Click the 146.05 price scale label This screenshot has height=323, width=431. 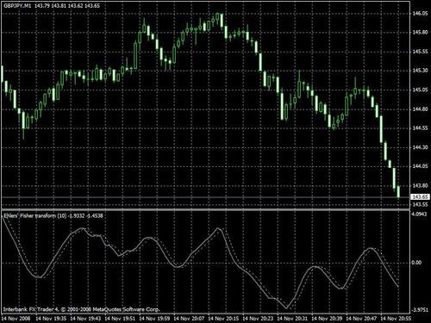click(x=420, y=13)
